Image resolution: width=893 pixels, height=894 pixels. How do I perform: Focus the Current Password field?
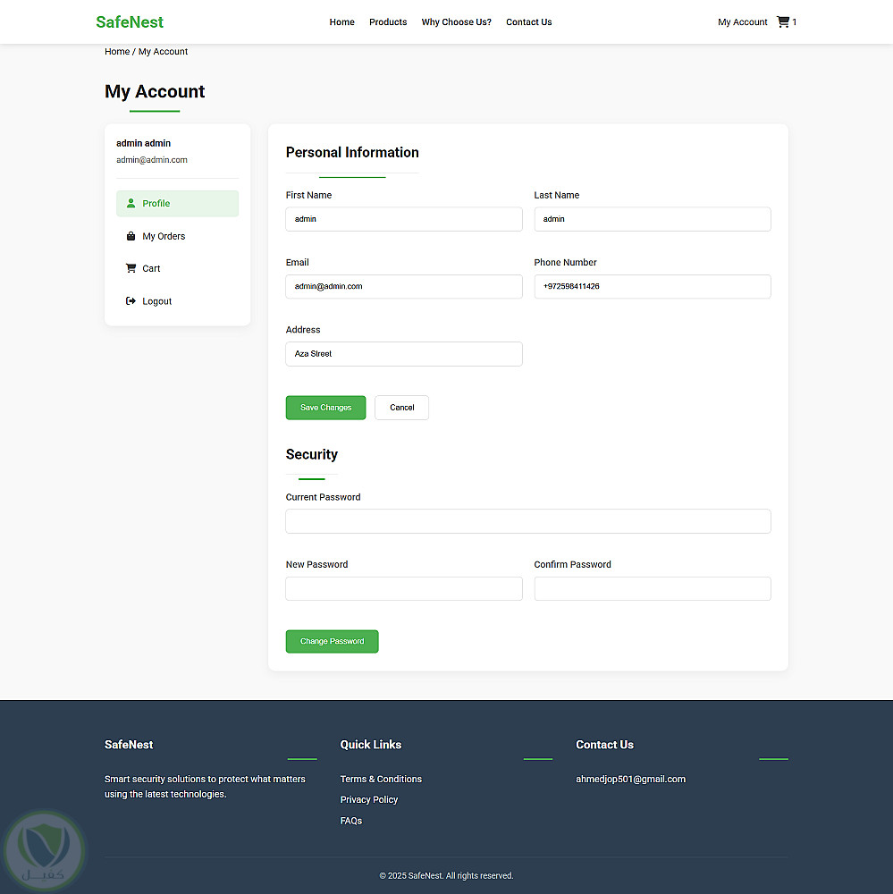point(528,521)
